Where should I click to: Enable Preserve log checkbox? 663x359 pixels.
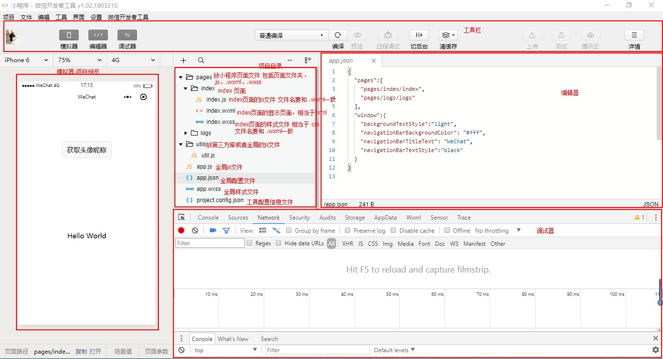pyautogui.click(x=347, y=230)
